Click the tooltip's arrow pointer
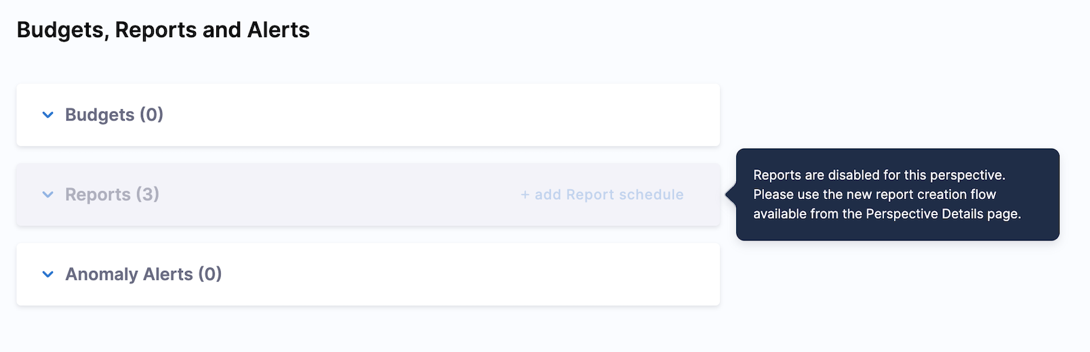Viewport: 1090px width, 352px height. pos(730,195)
